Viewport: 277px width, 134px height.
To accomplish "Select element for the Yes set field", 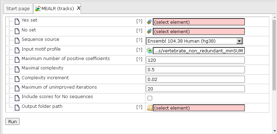I will tap(199, 22).
